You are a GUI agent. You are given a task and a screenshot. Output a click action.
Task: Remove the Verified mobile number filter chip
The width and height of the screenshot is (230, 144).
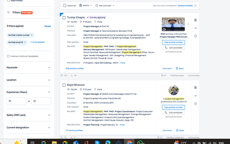32,35
